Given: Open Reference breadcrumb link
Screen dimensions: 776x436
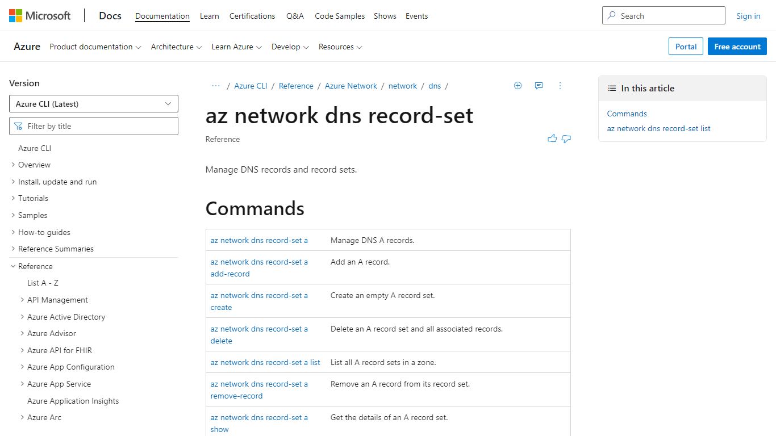Looking at the screenshot, I should coord(296,86).
